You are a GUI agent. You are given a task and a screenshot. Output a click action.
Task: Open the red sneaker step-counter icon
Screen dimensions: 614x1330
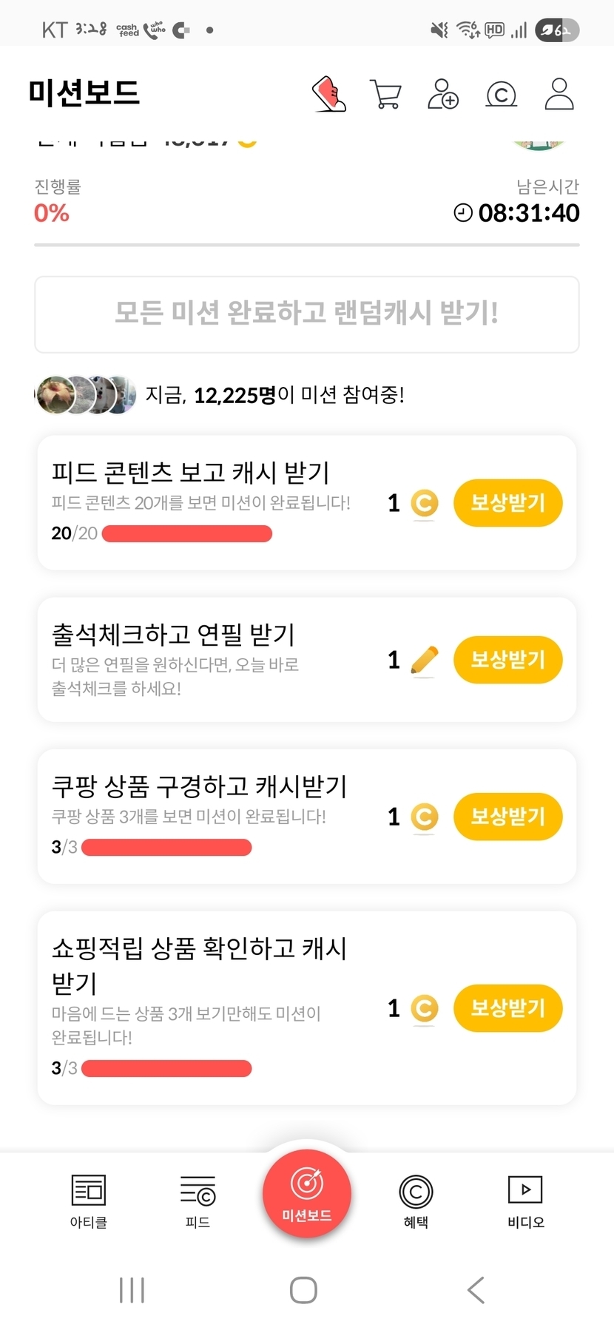330,94
